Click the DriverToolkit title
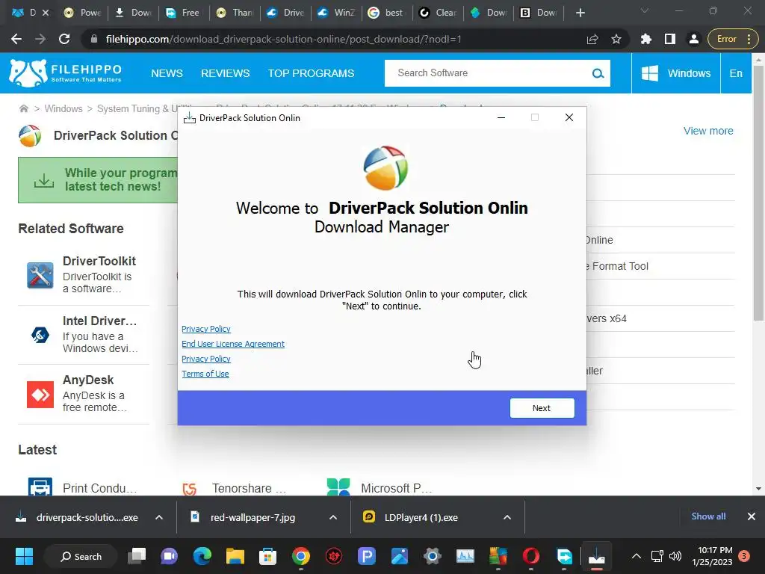The height and width of the screenshot is (574, 765). click(99, 261)
